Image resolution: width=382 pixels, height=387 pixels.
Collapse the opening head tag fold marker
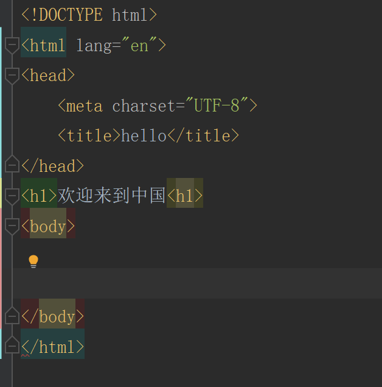click(x=12, y=75)
